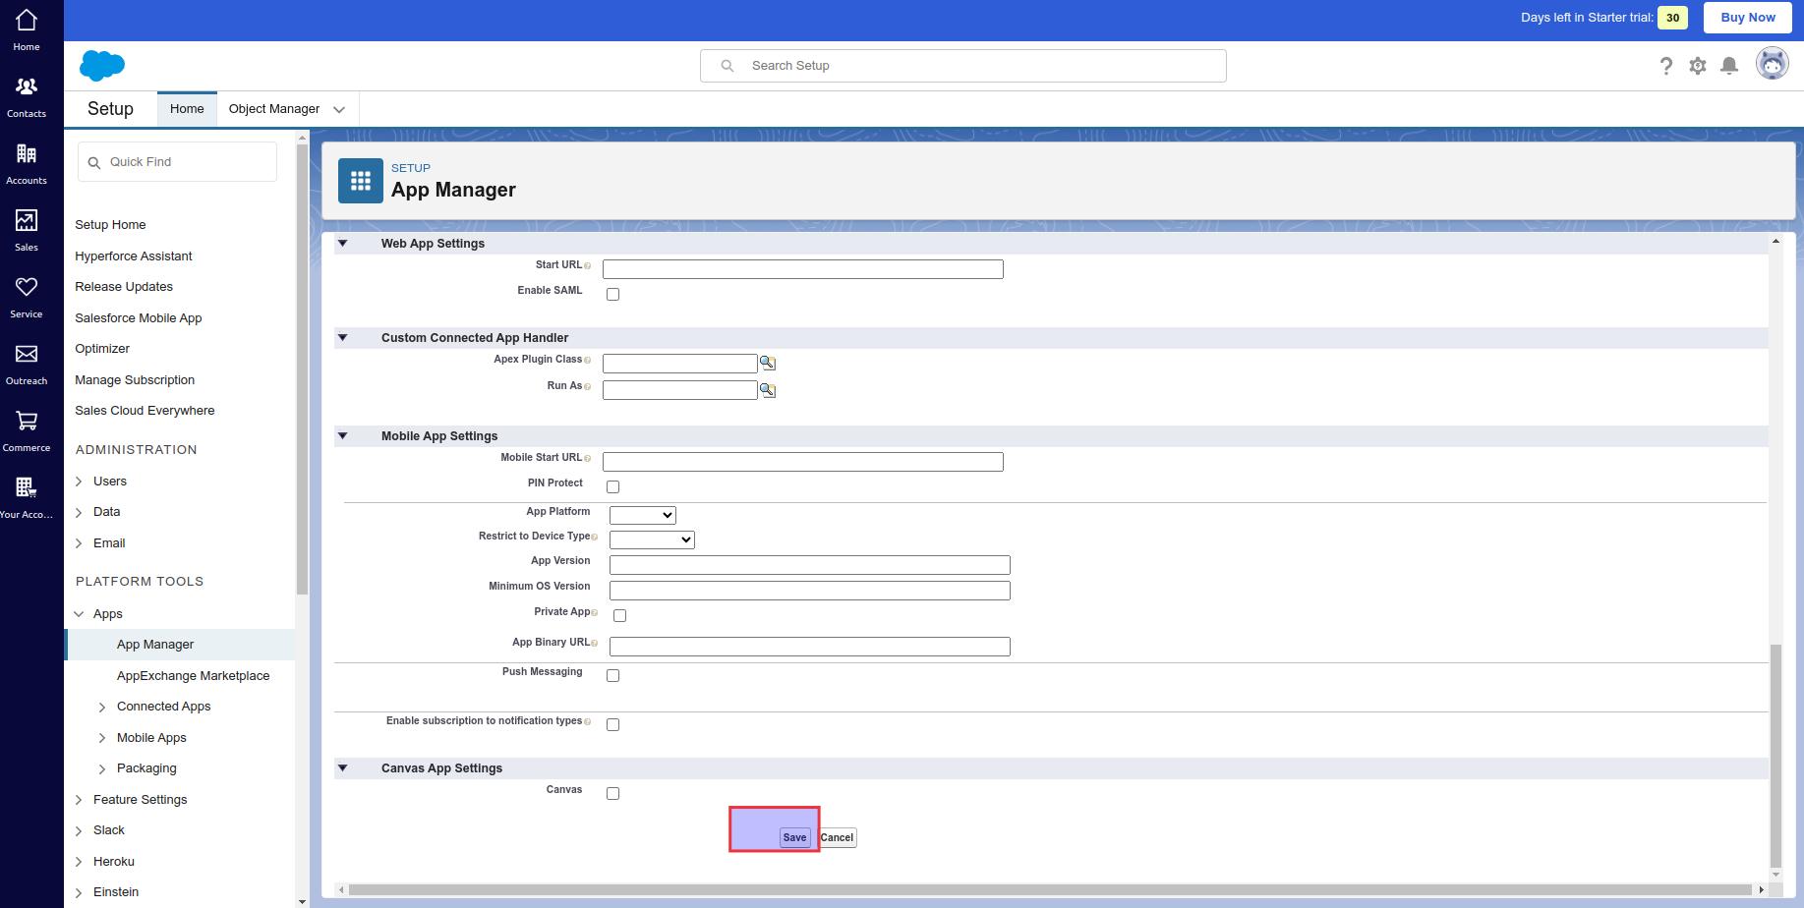Open the help question mark icon
Viewport: 1804px width, 908px height.
click(1665, 66)
